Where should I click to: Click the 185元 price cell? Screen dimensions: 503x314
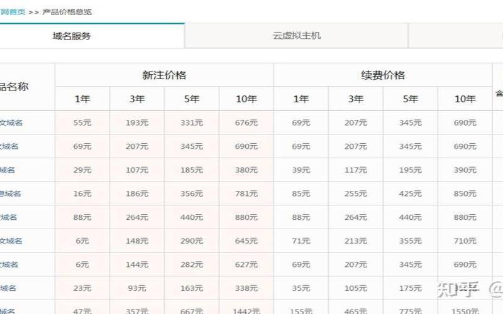(192, 170)
